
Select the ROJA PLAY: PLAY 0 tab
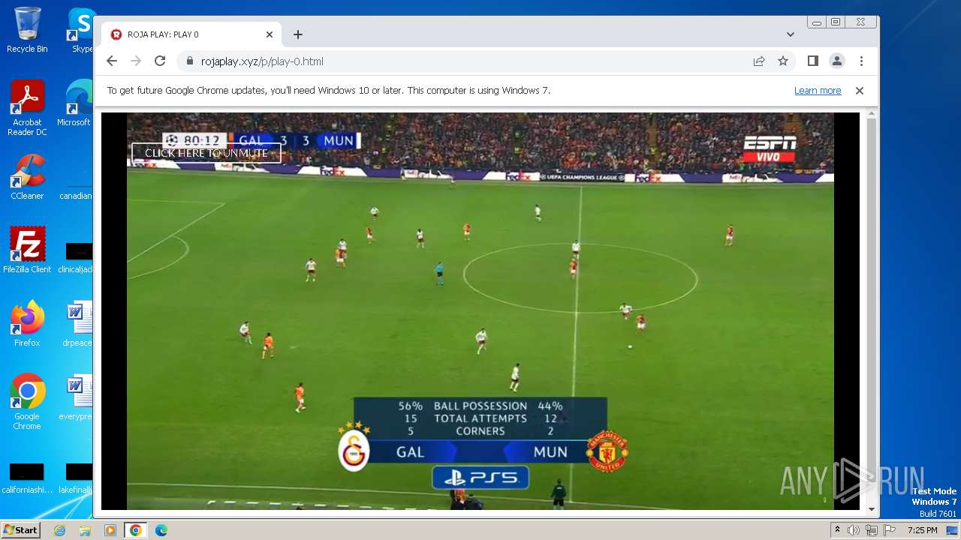click(191, 34)
